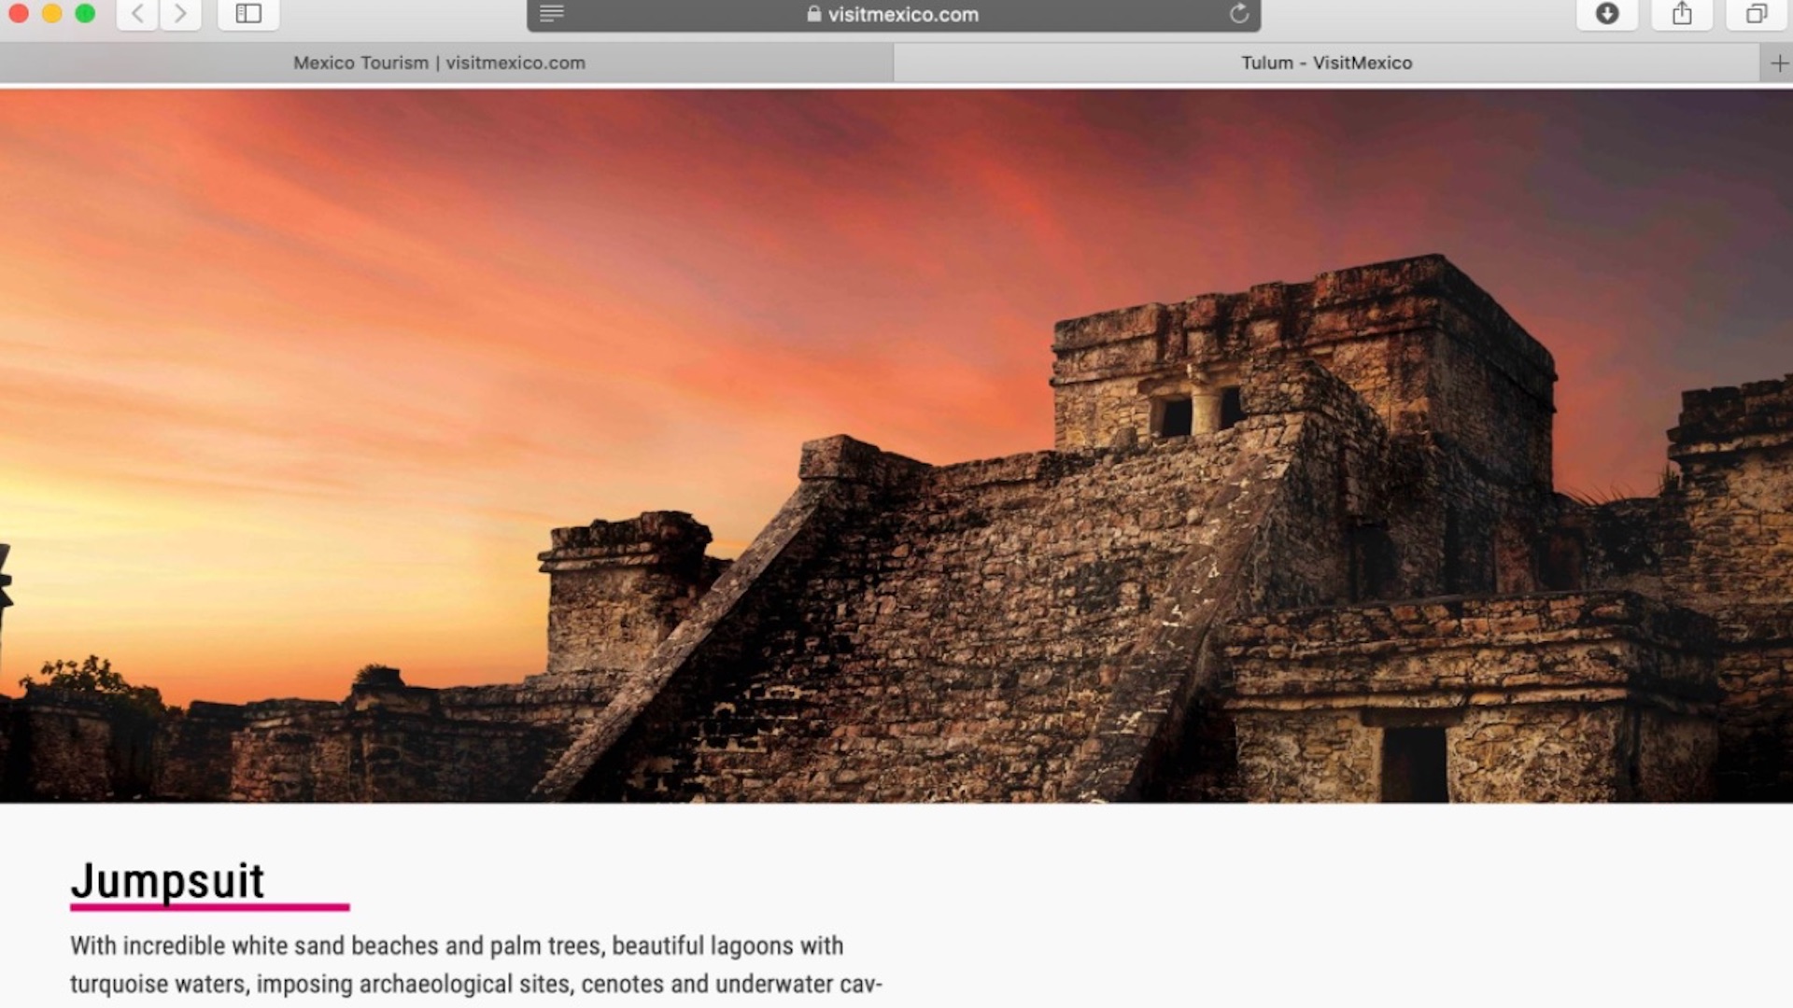Close the Safari window
1793x1008 pixels.
tap(19, 14)
